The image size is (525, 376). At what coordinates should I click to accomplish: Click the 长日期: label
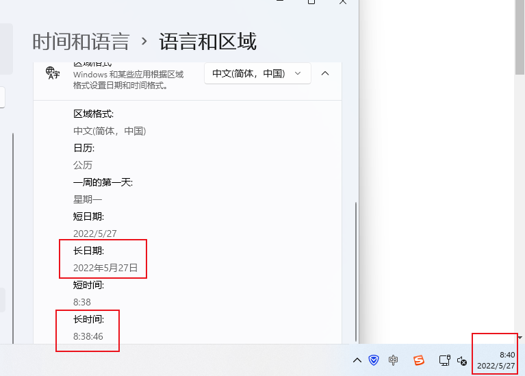(88, 251)
